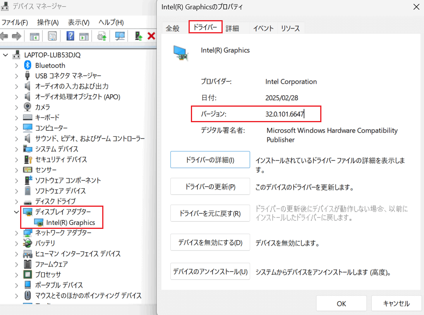Select the ヒューマン インターフェイス デバイス icon
The width and height of the screenshot is (424, 315).
pos(27,254)
